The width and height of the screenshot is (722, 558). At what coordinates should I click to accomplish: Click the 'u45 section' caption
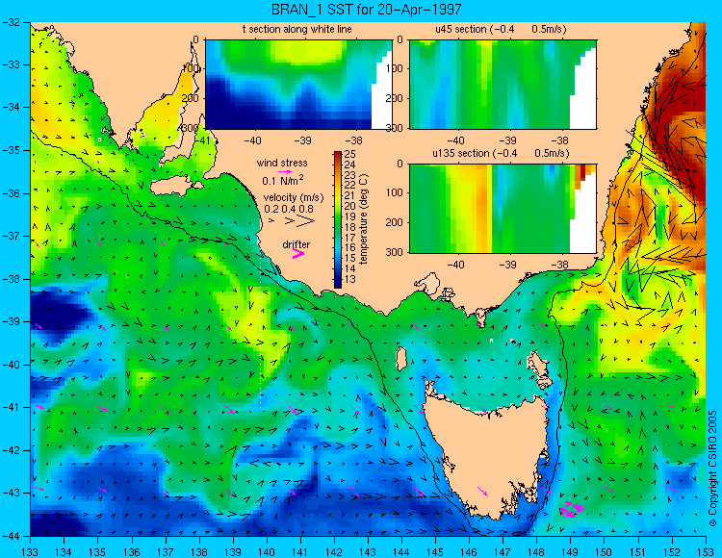461,30
